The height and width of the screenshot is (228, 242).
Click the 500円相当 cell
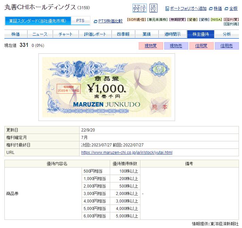96,171
